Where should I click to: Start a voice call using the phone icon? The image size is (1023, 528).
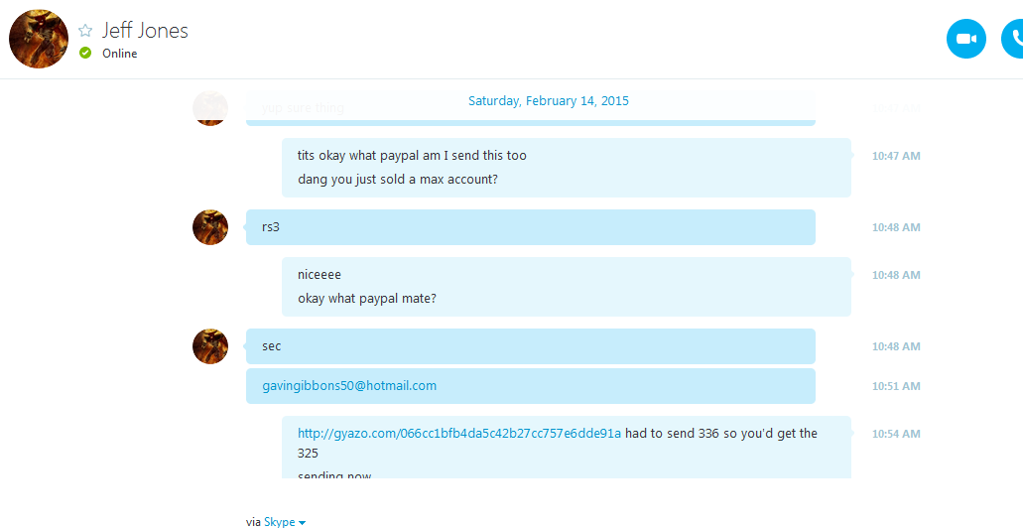(x=1012, y=39)
